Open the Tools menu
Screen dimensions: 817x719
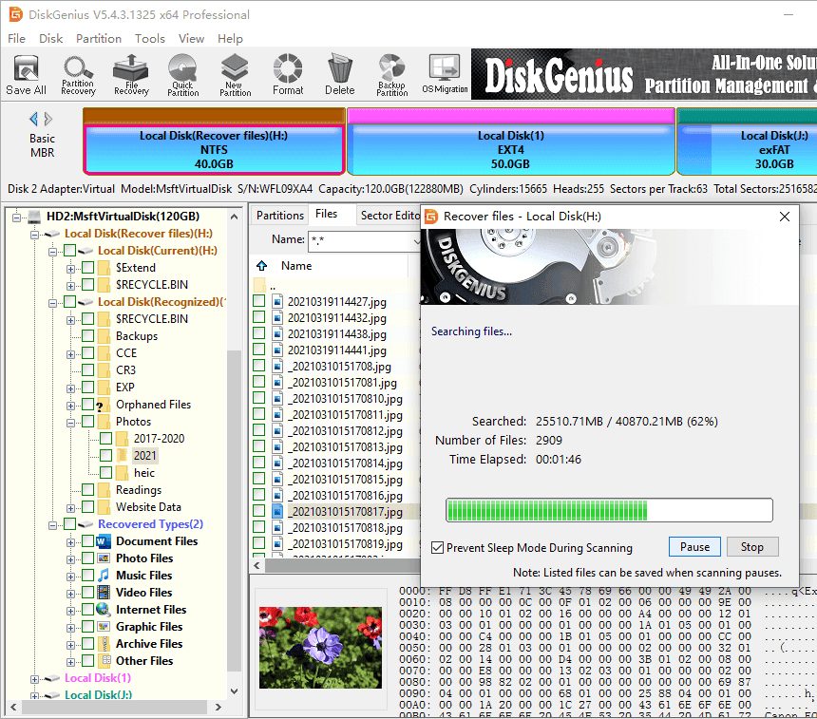point(148,39)
